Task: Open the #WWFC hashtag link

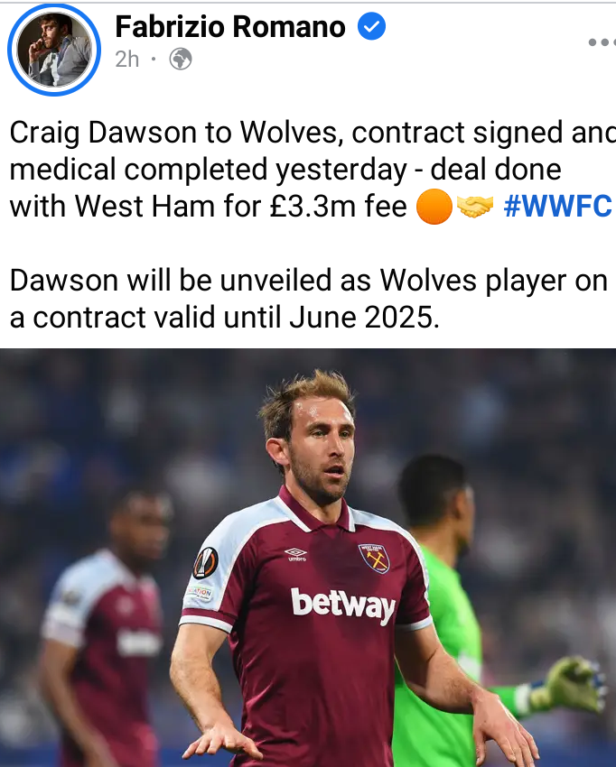Action: tap(557, 206)
